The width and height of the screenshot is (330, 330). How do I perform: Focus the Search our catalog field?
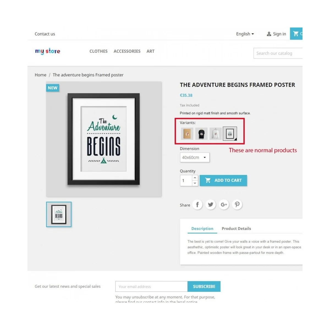point(278,53)
